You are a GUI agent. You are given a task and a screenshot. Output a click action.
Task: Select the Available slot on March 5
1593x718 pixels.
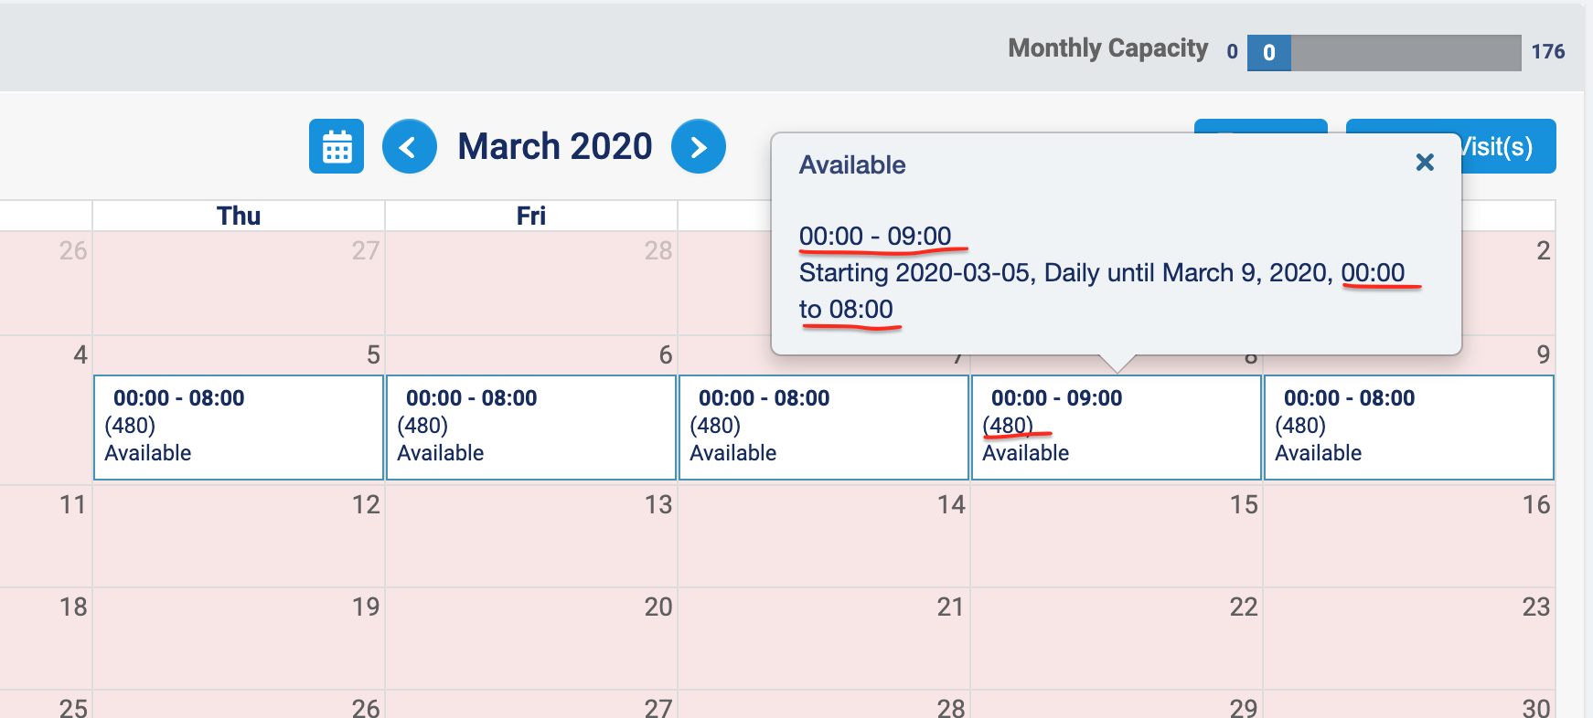click(x=238, y=425)
